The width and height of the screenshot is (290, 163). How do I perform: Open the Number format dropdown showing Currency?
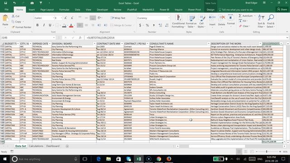(169, 18)
